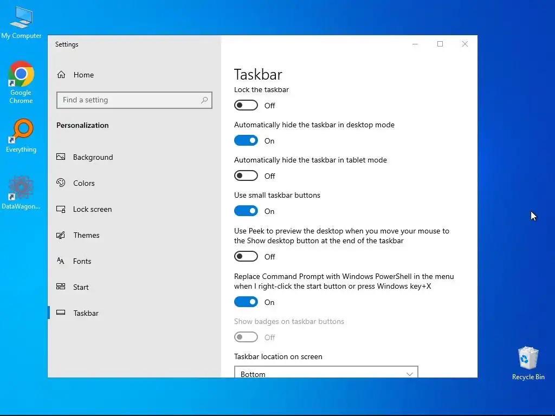Click the Taskbar icon in sidebar
555x416 pixels.
[61, 313]
